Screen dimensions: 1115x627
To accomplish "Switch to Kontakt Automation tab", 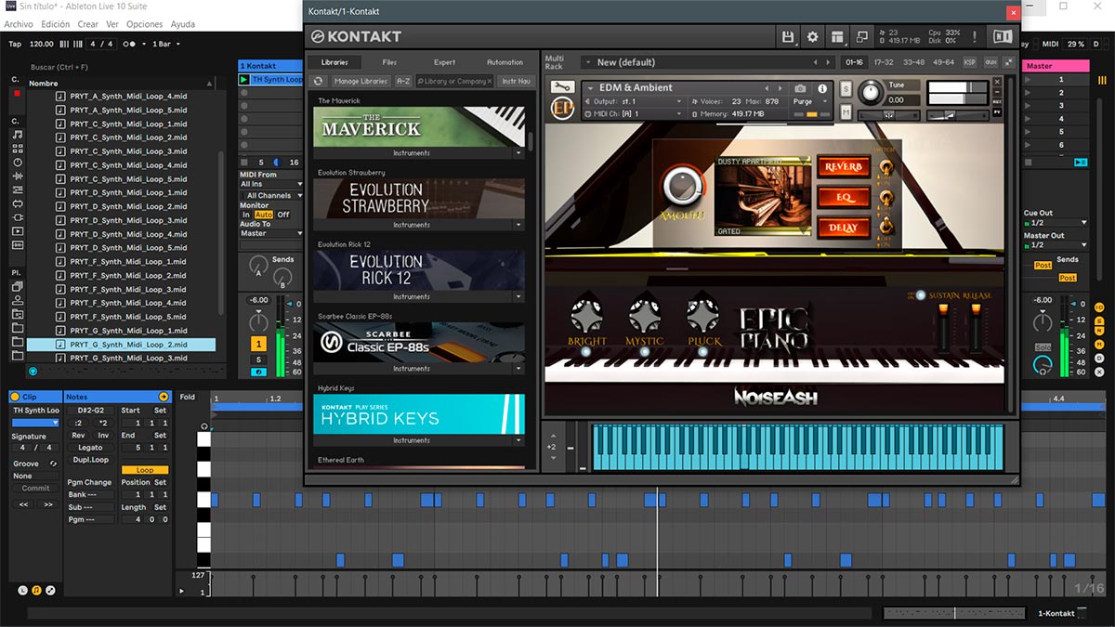I will (505, 62).
